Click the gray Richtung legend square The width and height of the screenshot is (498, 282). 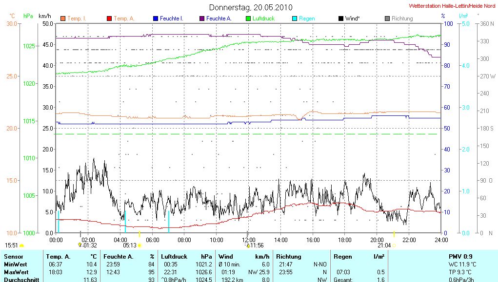coord(387,19)
